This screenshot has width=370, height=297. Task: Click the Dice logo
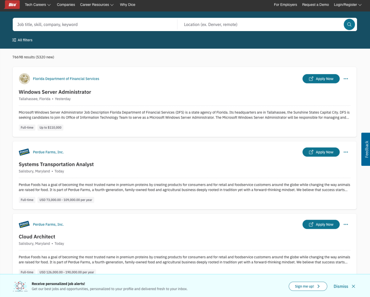tap(12, 5)
